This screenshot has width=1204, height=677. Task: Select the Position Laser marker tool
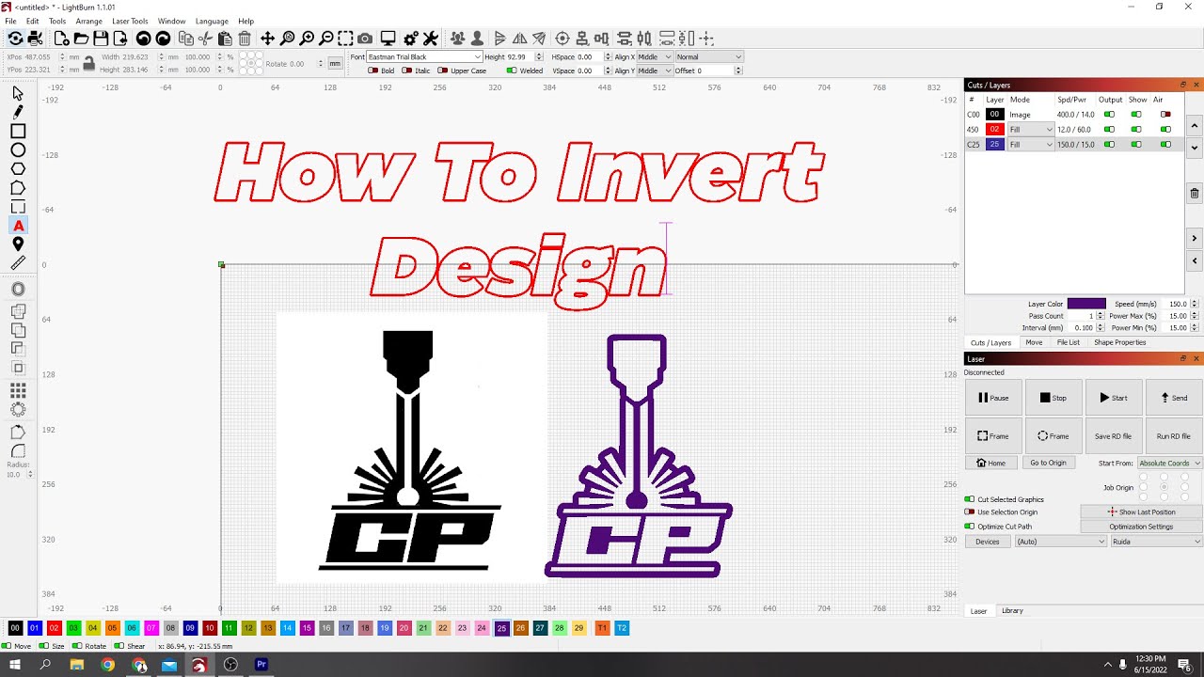point(18,244)
